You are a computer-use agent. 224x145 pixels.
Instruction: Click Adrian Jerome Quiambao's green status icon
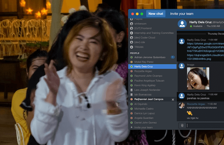[x=132, y=57]
